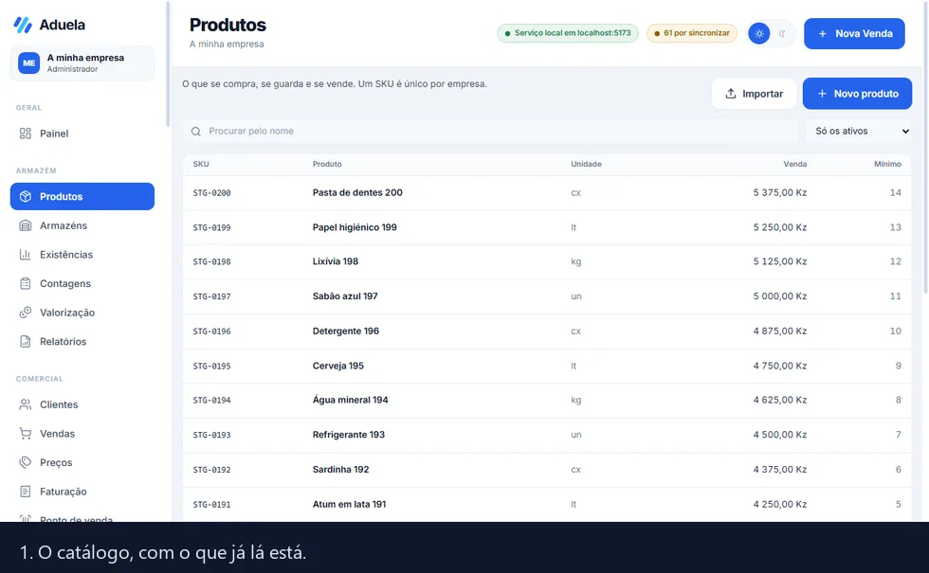
Task: Click price 4 250,00 Kz
Action: (x=779, y=504)
